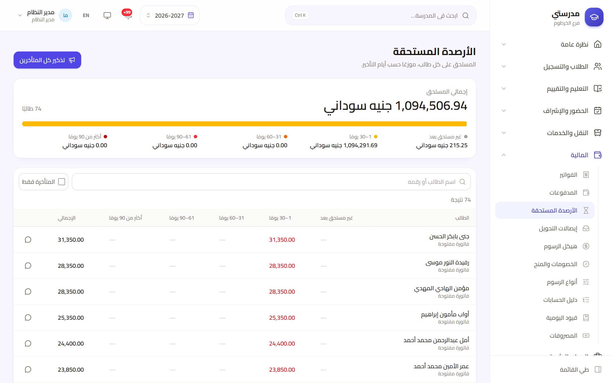This screenshot has width=612, height=383.
Task: Click the total 23,850.00 cell
Action: pyautogui.click(x=71, y=370)
